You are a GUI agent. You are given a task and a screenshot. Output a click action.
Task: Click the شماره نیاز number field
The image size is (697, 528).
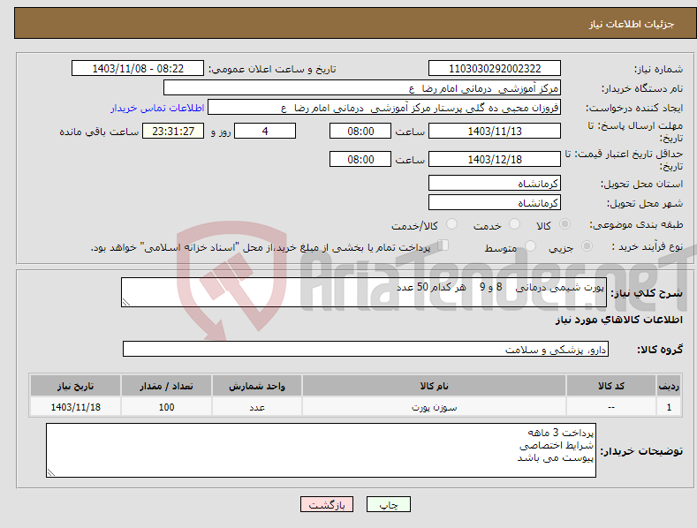click(495, 69)
